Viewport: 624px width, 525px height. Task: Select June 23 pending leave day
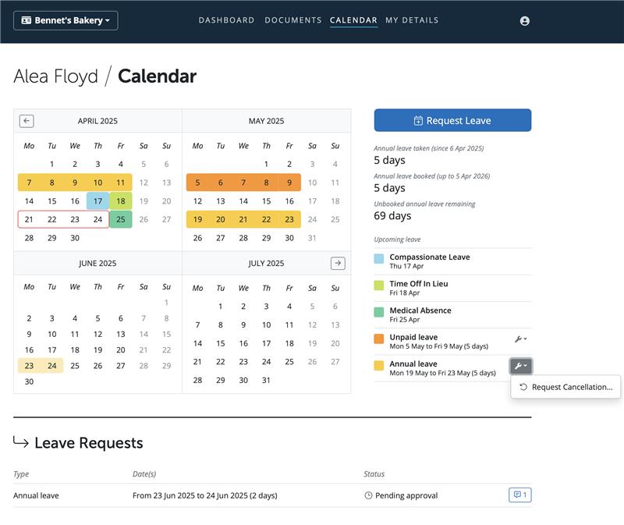tap(29, 365)
